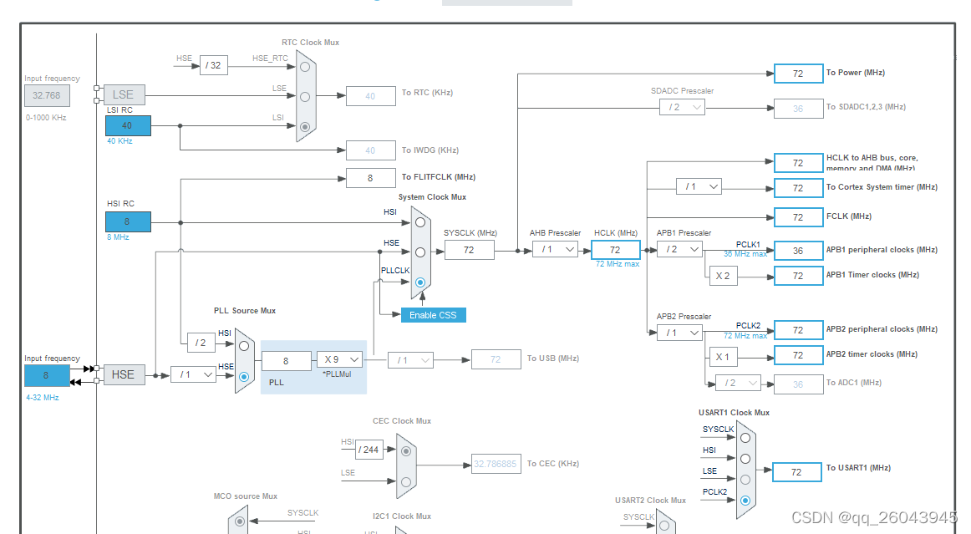This screenshot has height=534, width=971.
Task: Select HSI in System Clock Mux
Action: pos(420,221)
